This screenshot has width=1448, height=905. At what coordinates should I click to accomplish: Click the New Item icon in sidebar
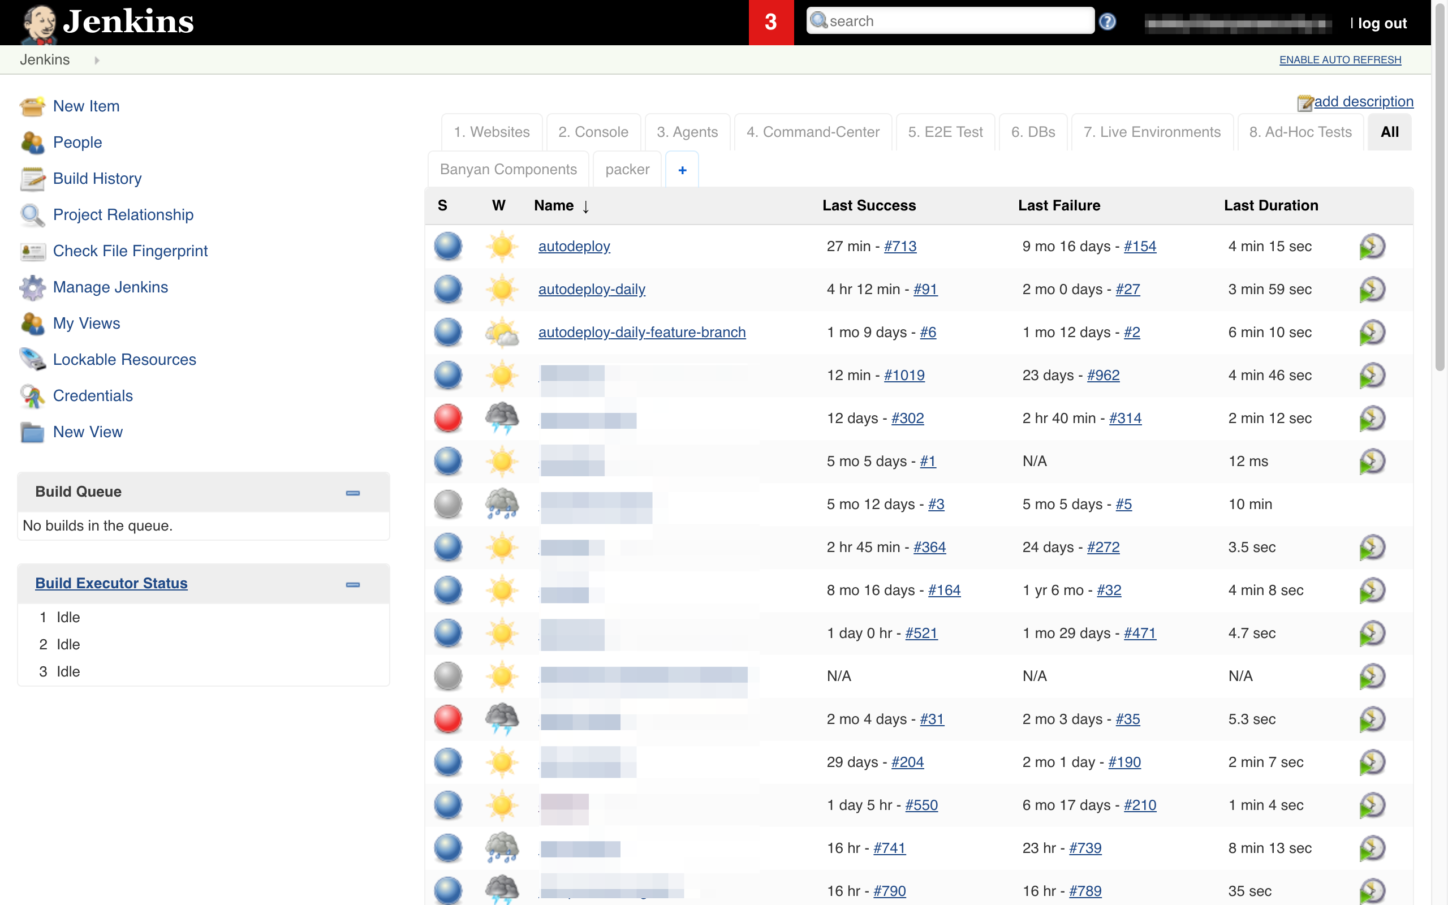point(32,106)
